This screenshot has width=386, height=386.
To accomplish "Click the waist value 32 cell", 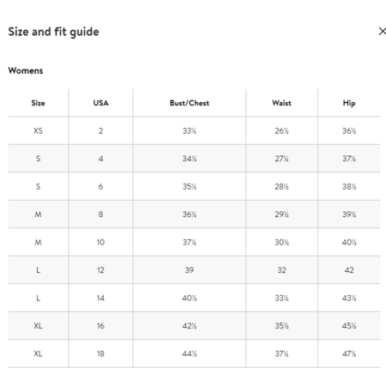I will click(281, 270).
